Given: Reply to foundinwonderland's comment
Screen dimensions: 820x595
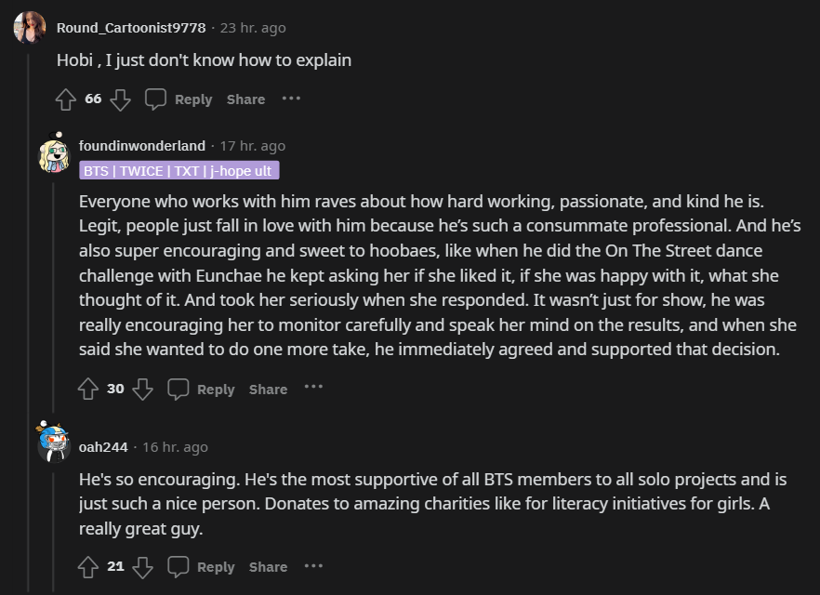Looking at the screenshot, I should click(215, 390).
